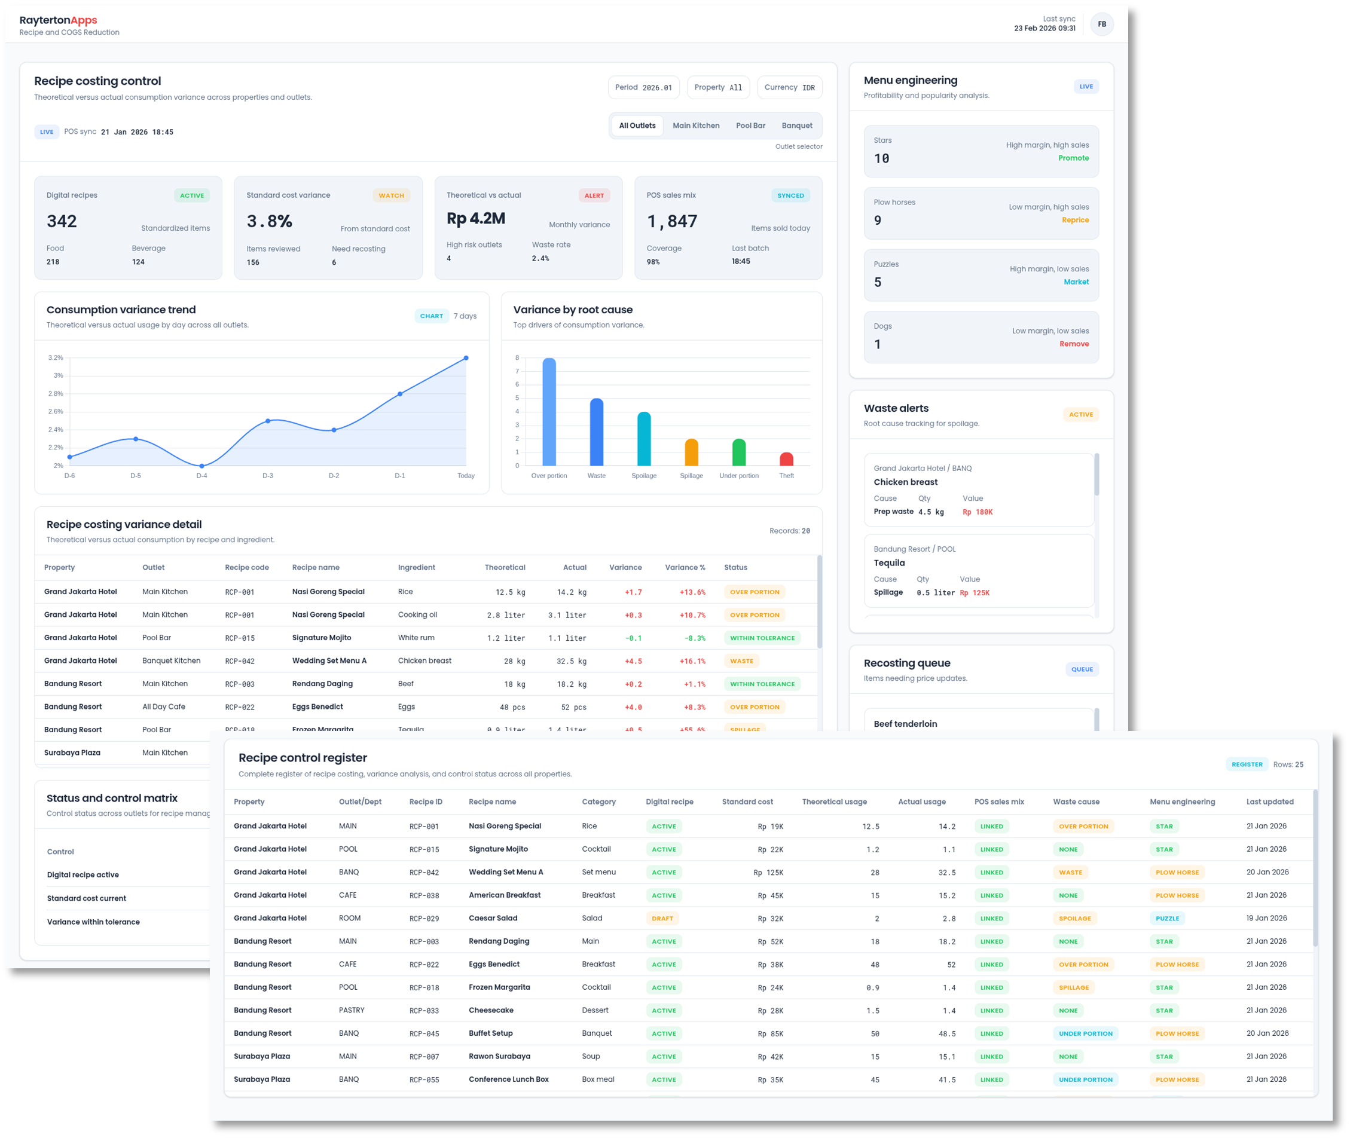This screenshot has height=1138, width=1350.
Task: Open the Period 2026.01 selector
Action: coord(643,88)
